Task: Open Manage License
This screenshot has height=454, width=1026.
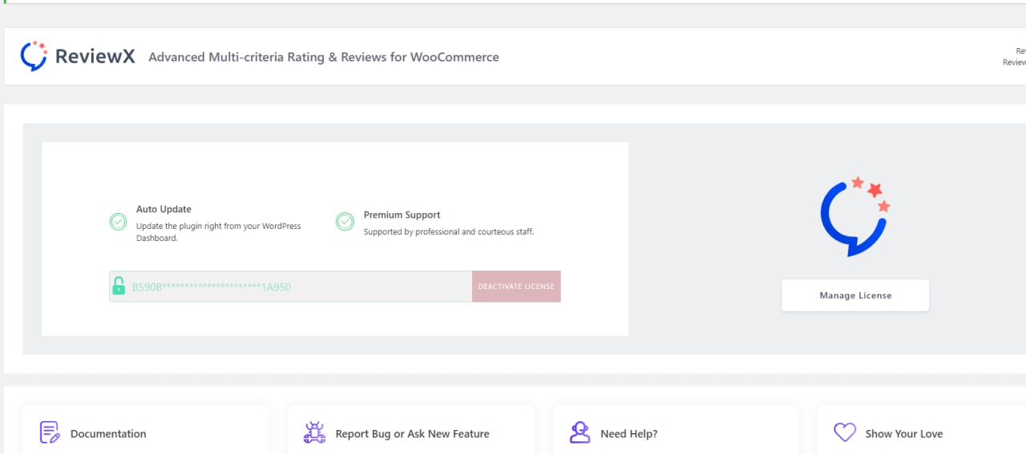Action: point(855,295)
